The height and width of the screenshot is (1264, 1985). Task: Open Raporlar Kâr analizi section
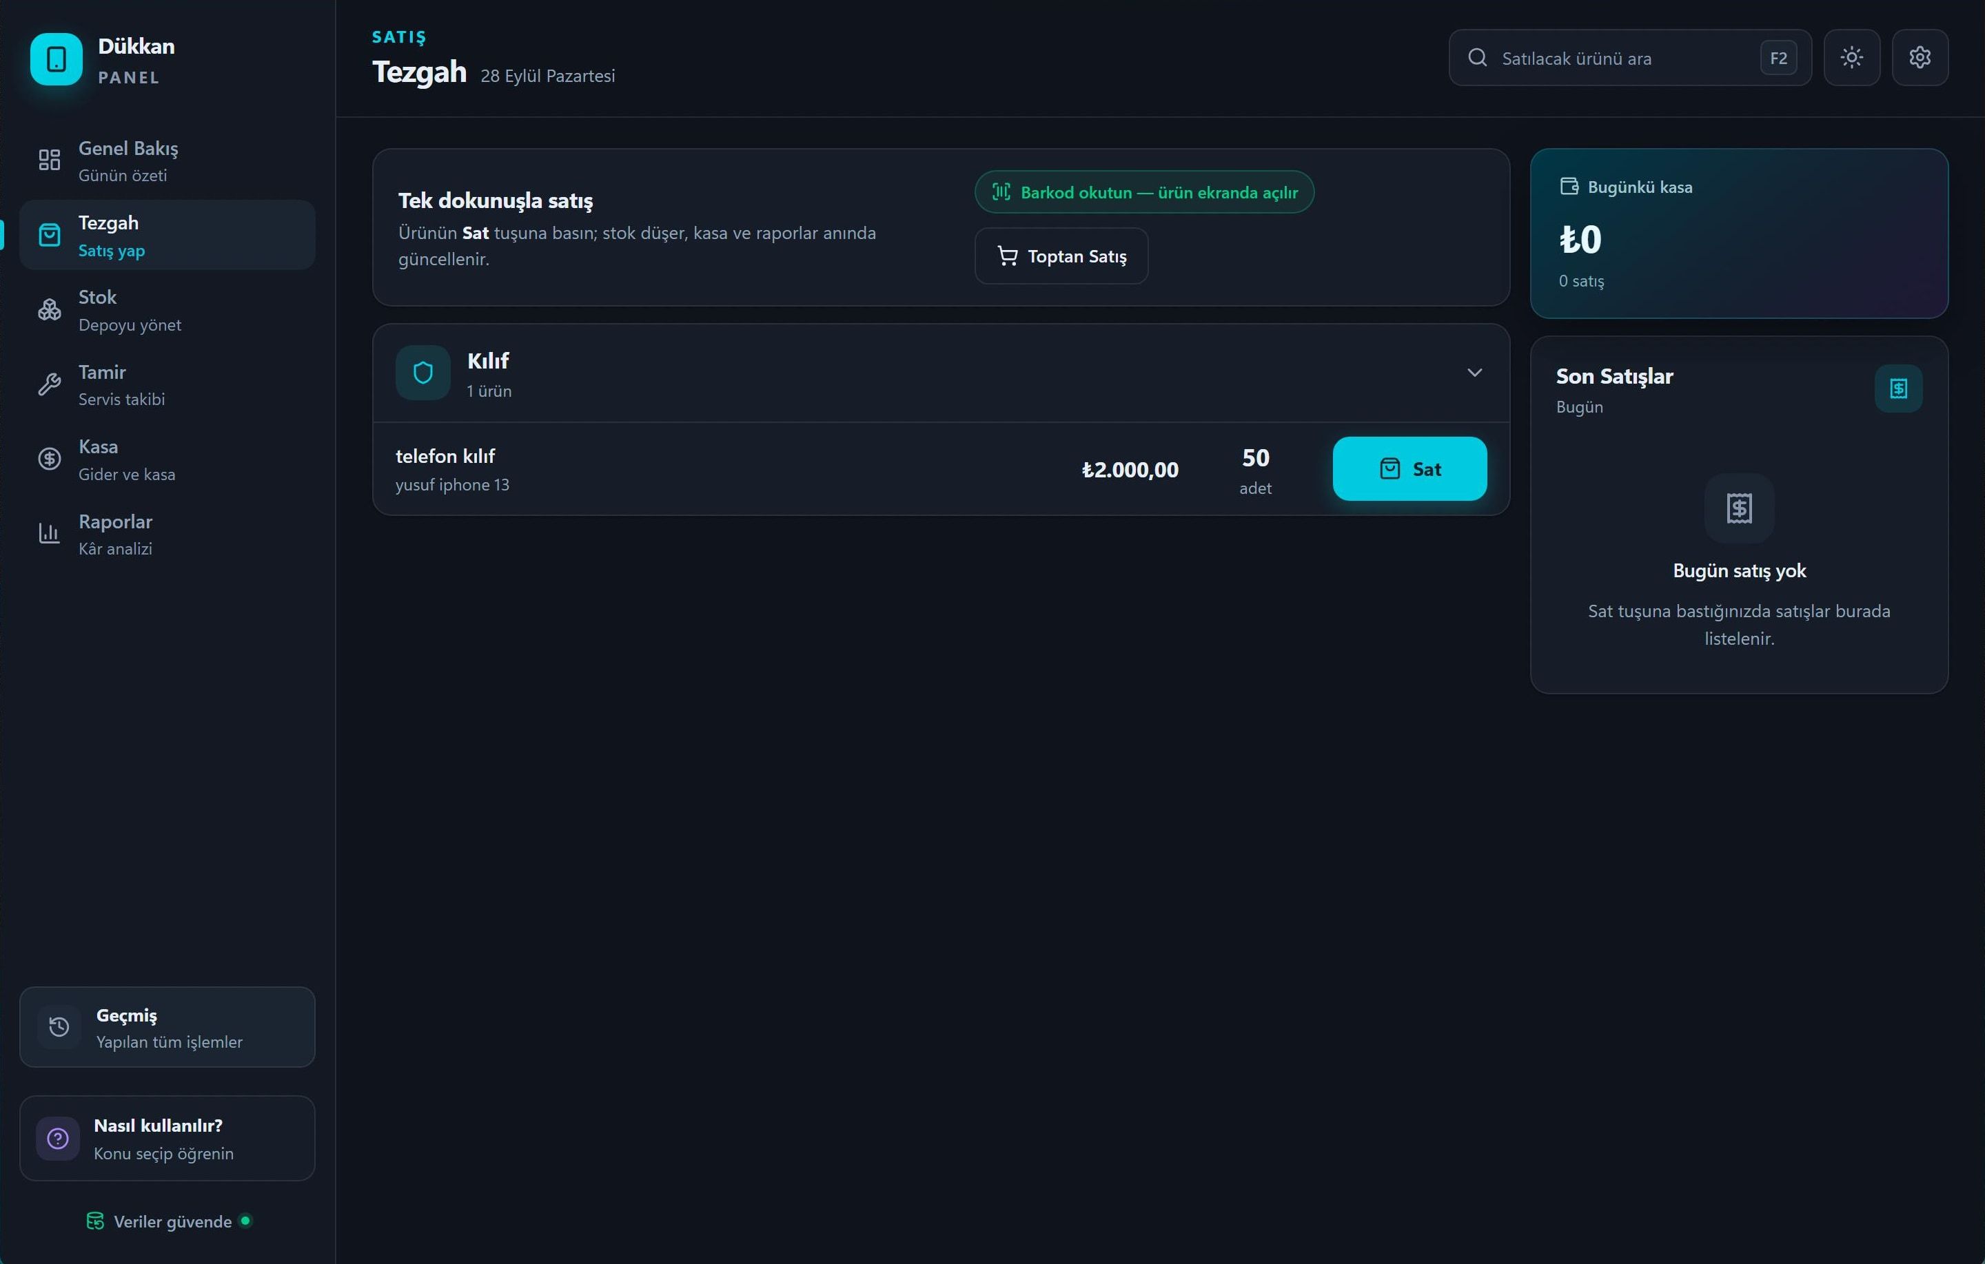pyautogui.click(x=167, y=534)
